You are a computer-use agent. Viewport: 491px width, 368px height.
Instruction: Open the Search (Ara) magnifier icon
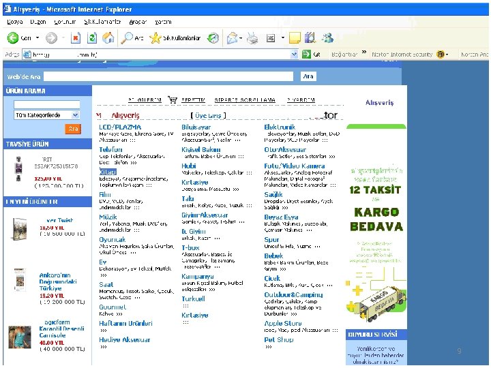click(x=127, y=38)
